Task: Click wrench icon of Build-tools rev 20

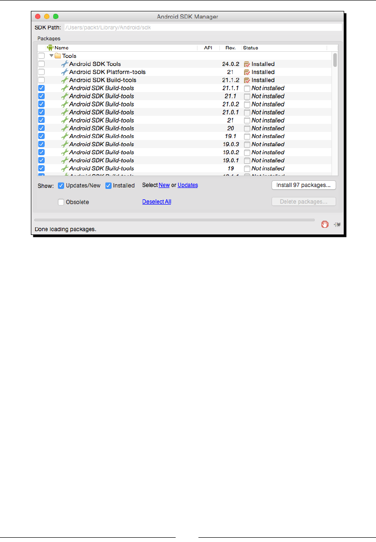Action: 65,128
